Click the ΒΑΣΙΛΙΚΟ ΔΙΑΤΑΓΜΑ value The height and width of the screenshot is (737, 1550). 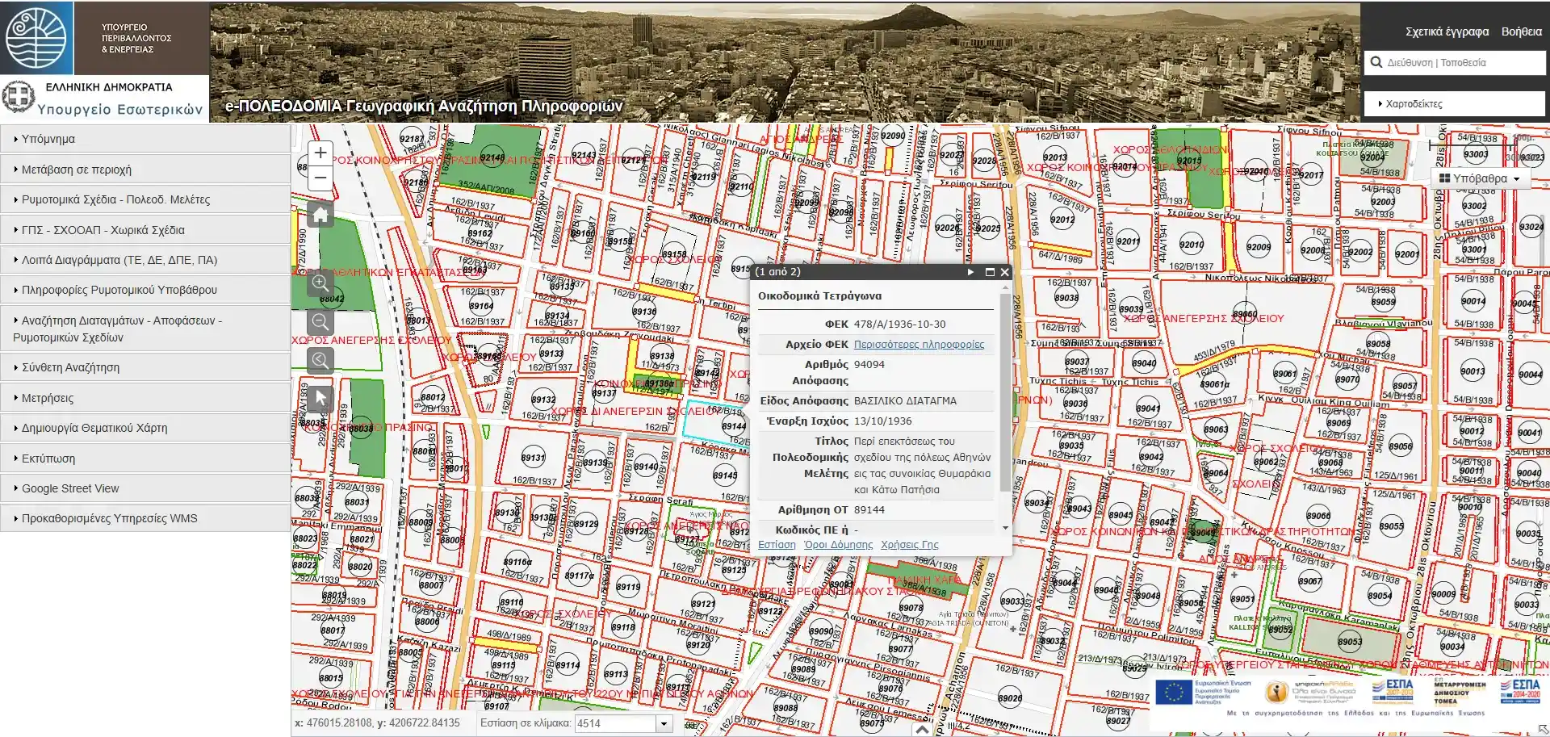(x=905, y=400)
